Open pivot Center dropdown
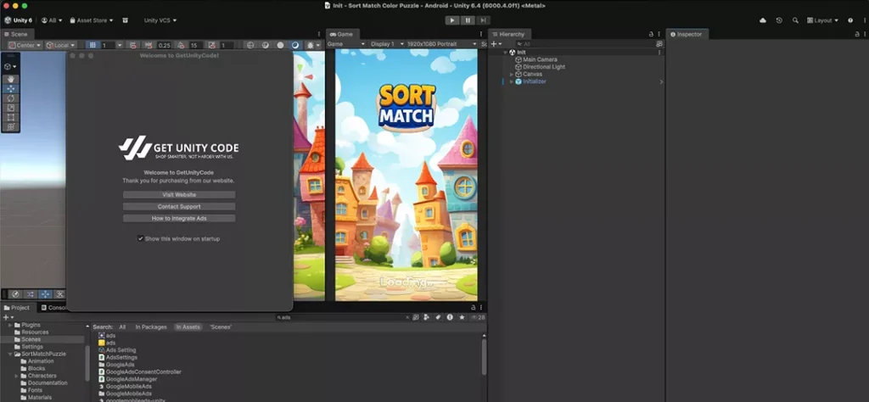 (25, 46)
